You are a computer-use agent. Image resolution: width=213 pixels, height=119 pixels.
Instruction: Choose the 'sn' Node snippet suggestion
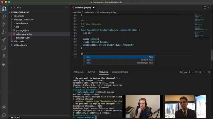pos(119,57)
